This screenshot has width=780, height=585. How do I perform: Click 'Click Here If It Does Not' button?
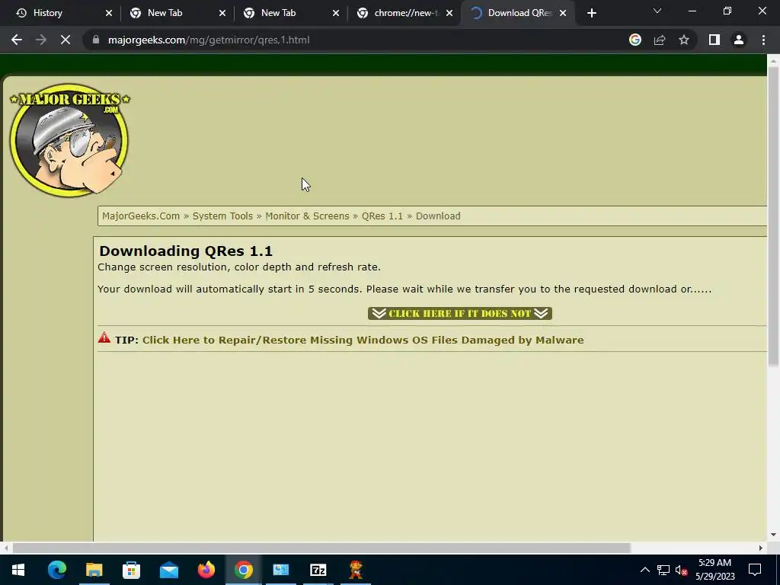[459, 313]
